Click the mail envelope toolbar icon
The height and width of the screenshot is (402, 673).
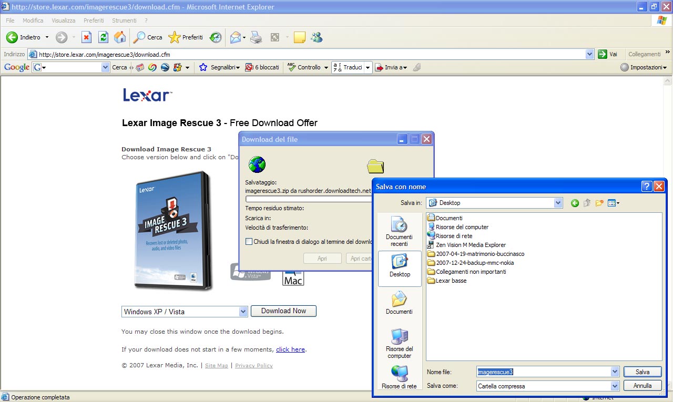pos(236,37)
